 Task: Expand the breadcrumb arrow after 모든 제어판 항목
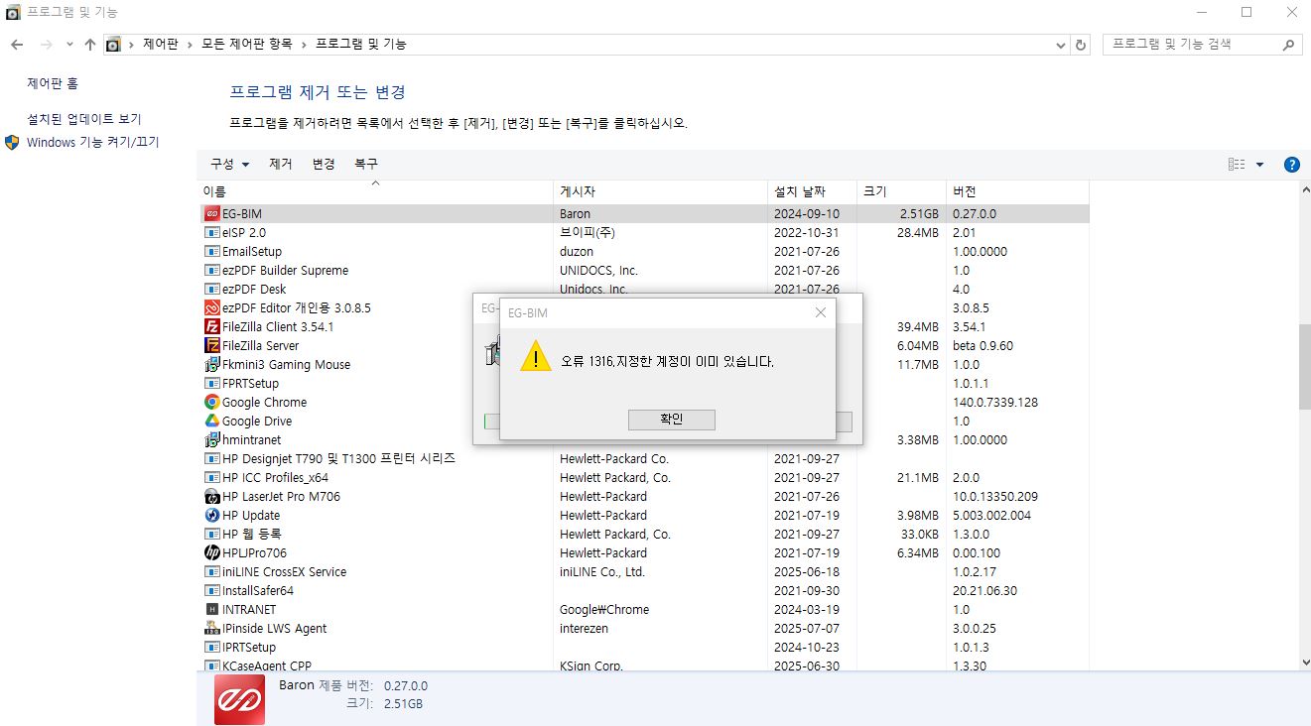pyautogui.click(x=304, y=45)
